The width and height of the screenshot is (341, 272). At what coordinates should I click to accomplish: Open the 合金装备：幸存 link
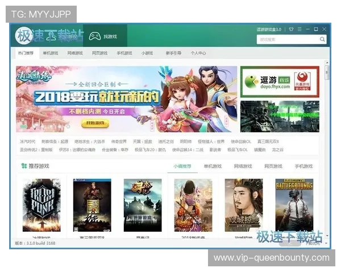point(115,150)
